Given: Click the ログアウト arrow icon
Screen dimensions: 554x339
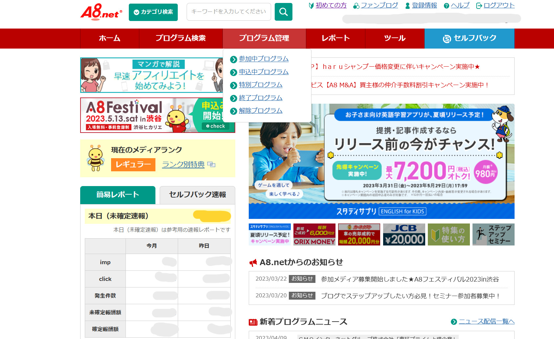Looking at the screenshot, I should click(x=479, y=5).
